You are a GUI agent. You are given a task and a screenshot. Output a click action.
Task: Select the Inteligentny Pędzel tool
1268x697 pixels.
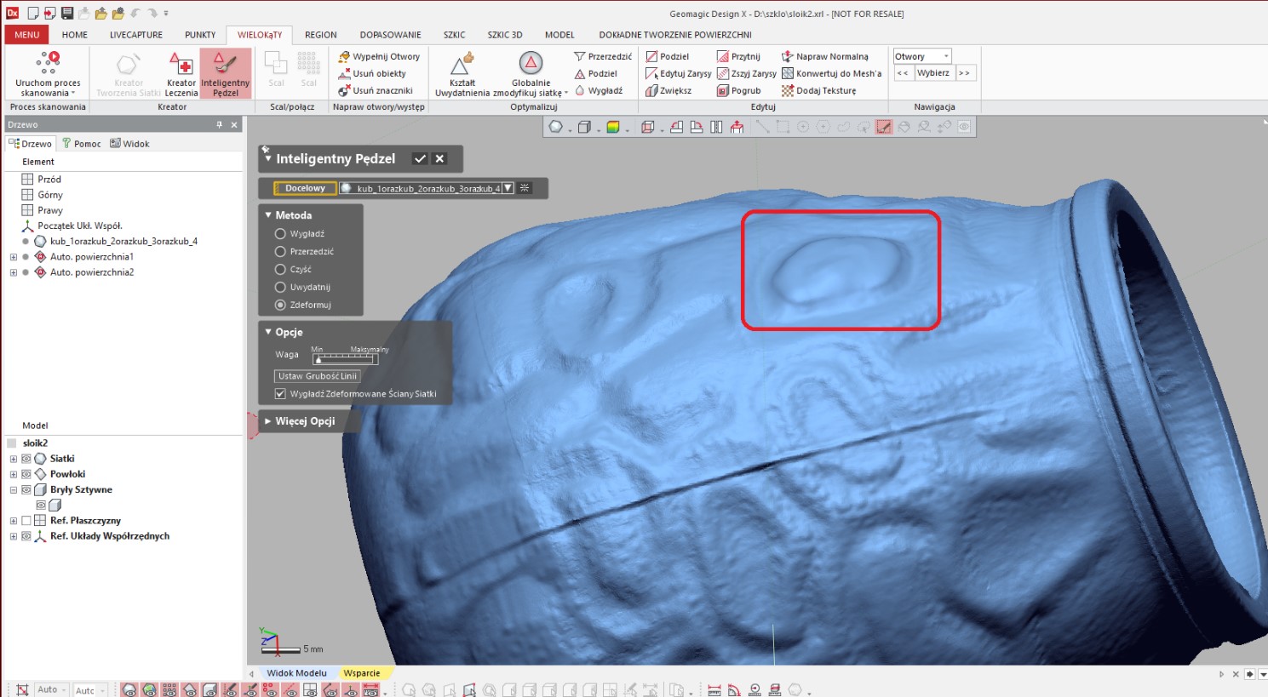[225, 73]
